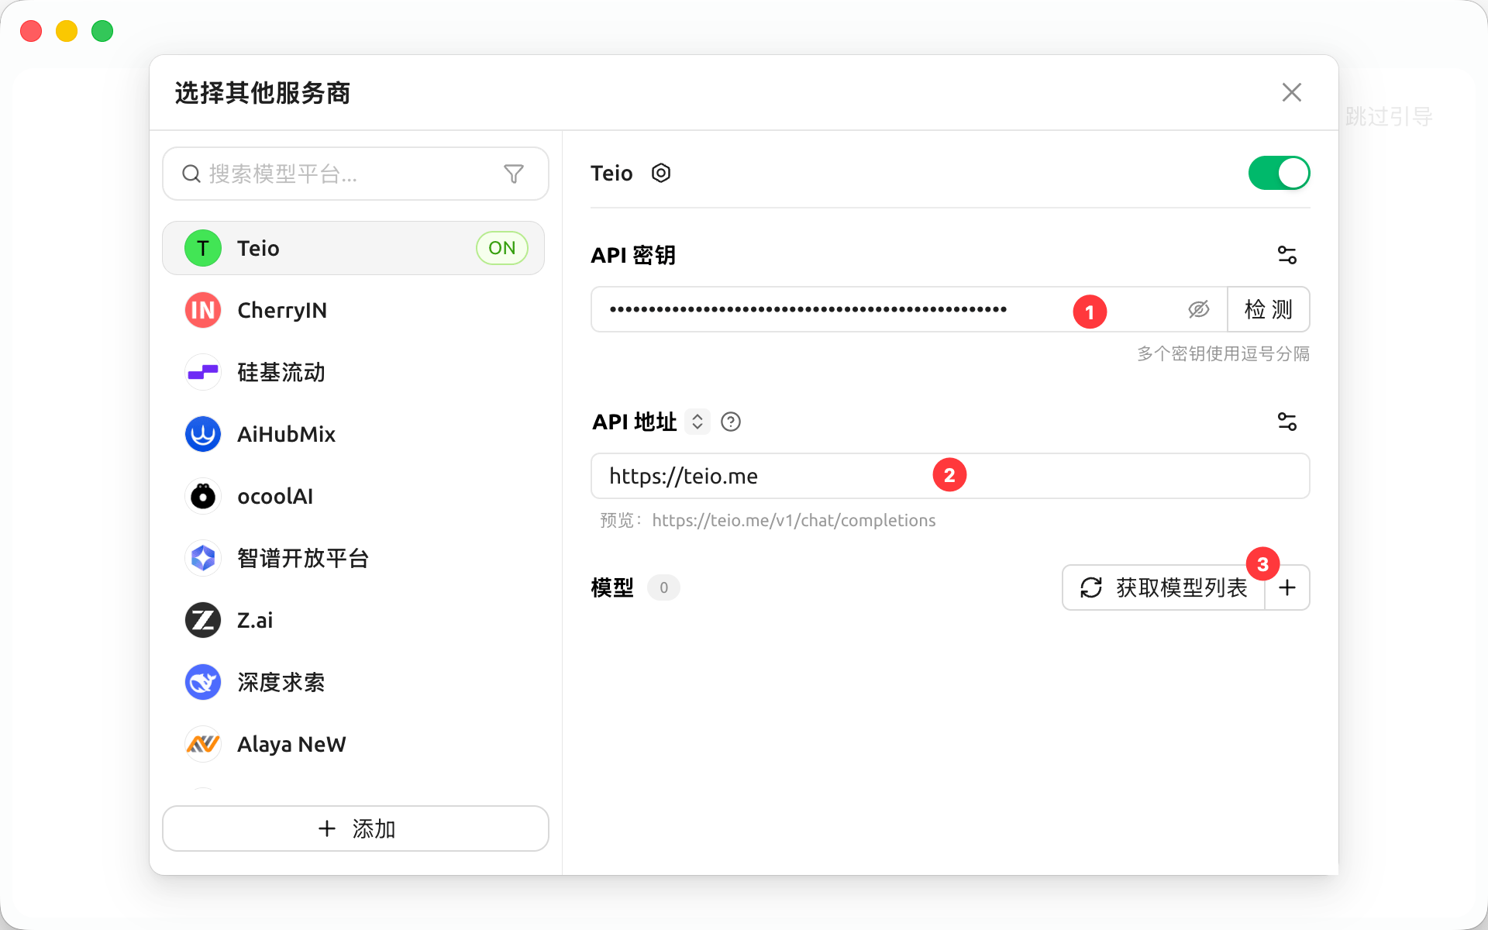
Task: Click the search magnifier icon
Action: point(191,174)
